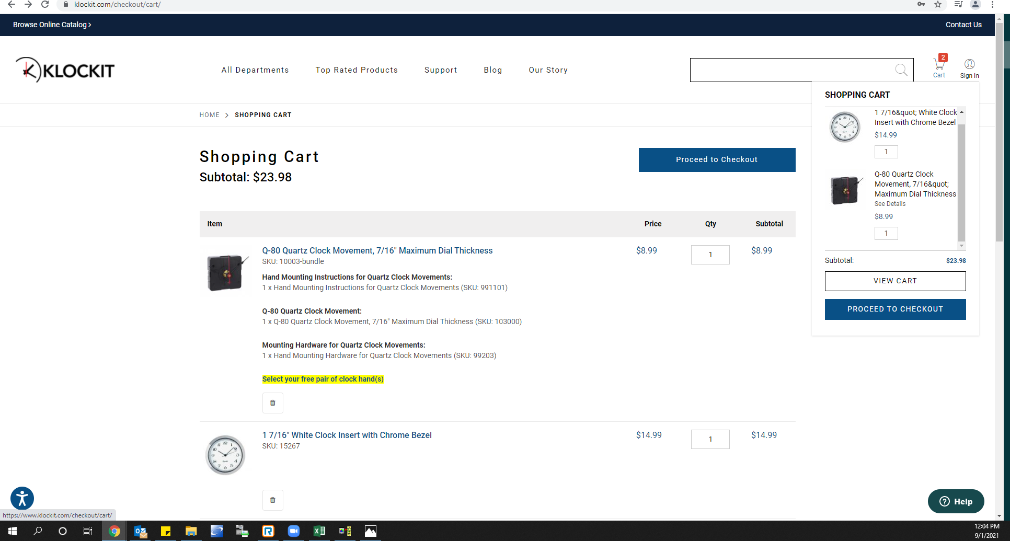Open the saved passwords key icon
Viewport: 1010px width, 541px height.
tap(921, 4)
